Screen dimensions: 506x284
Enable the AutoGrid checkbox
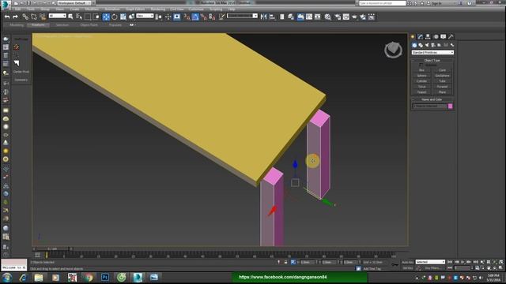pyautogui.click(x=421, y=65)
